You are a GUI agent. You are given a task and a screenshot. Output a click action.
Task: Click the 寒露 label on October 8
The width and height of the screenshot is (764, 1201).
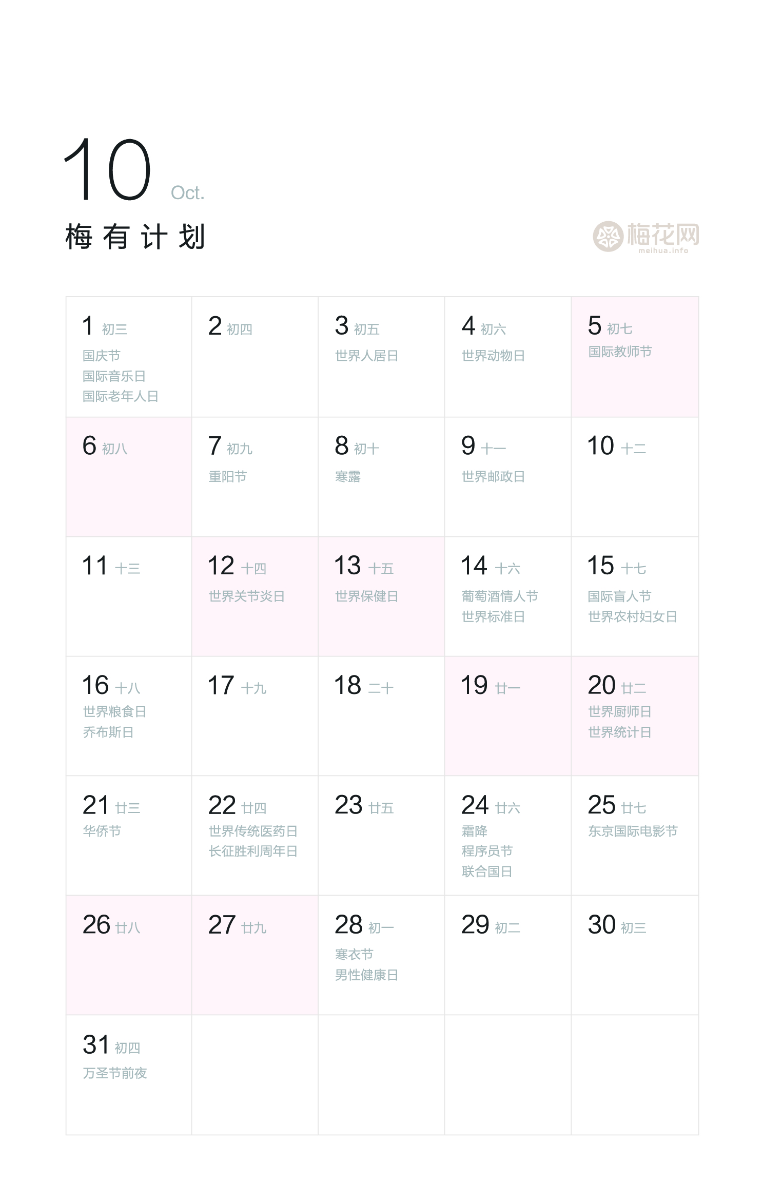tap(348, 477)
